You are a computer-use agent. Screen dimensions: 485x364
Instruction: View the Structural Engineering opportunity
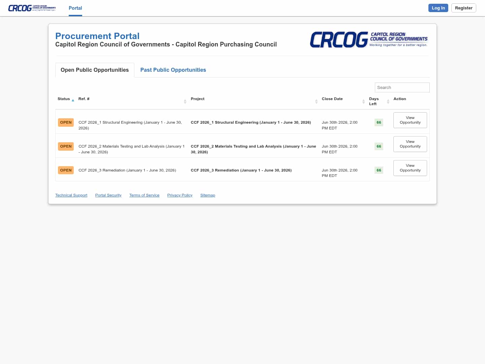pos(410,120)
